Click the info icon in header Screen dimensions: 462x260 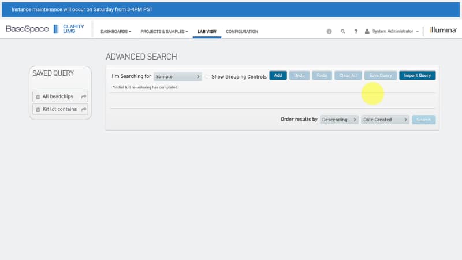coord(329,31)
